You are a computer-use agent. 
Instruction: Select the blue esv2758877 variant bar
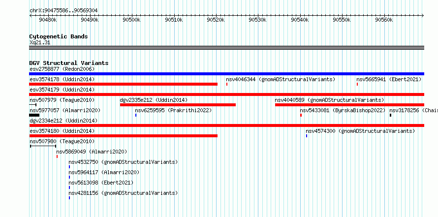coord(226,74)
